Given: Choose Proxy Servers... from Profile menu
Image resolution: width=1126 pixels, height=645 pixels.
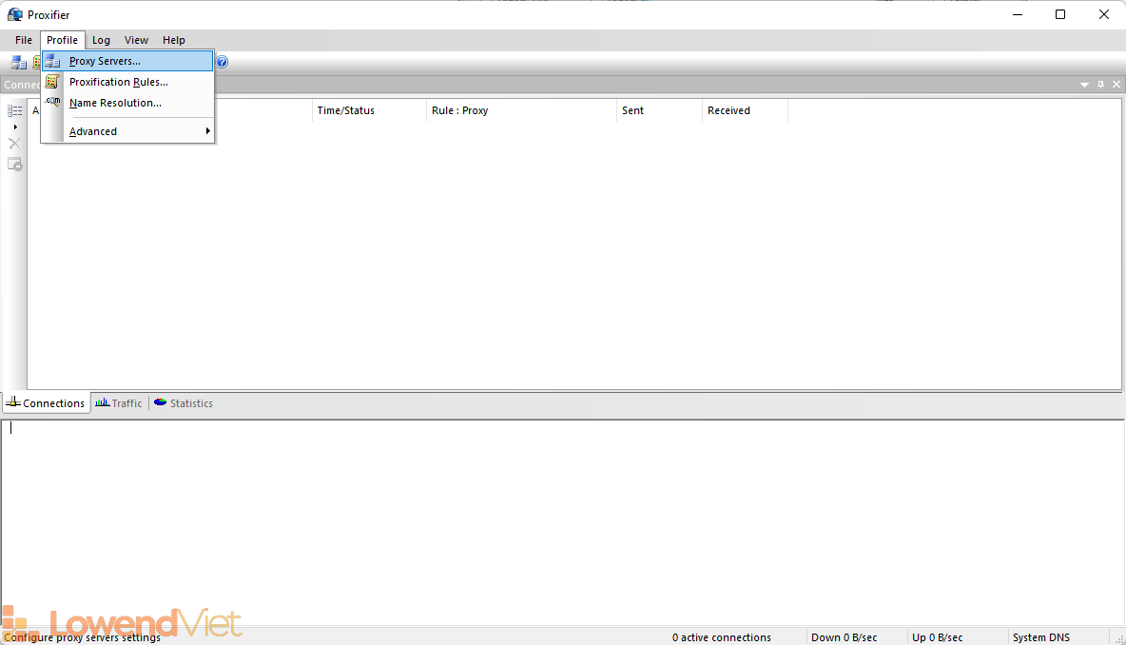Looking at the screenshot, I should point(105,61).
